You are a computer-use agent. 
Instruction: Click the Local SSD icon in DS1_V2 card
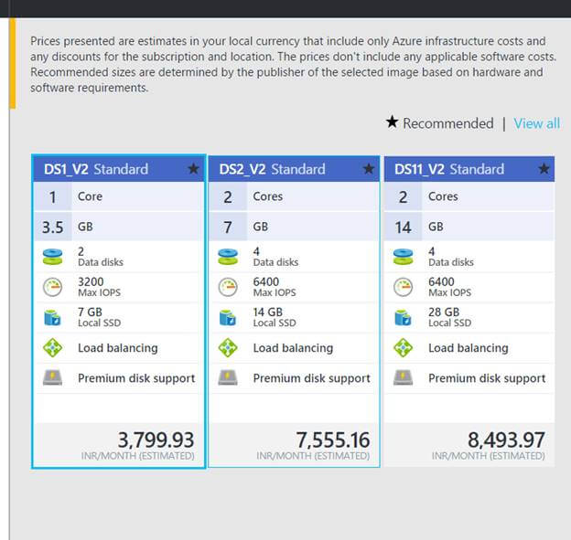click(52, 317)
